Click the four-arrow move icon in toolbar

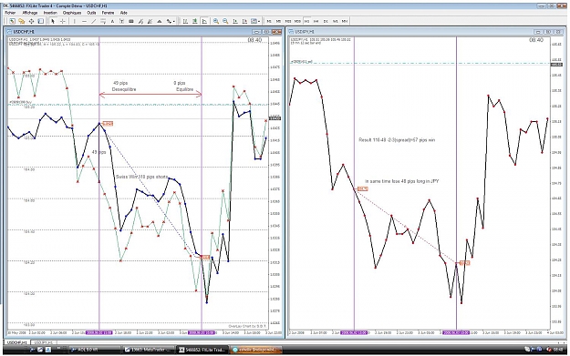pyautogui.click(x=31, y=22)
